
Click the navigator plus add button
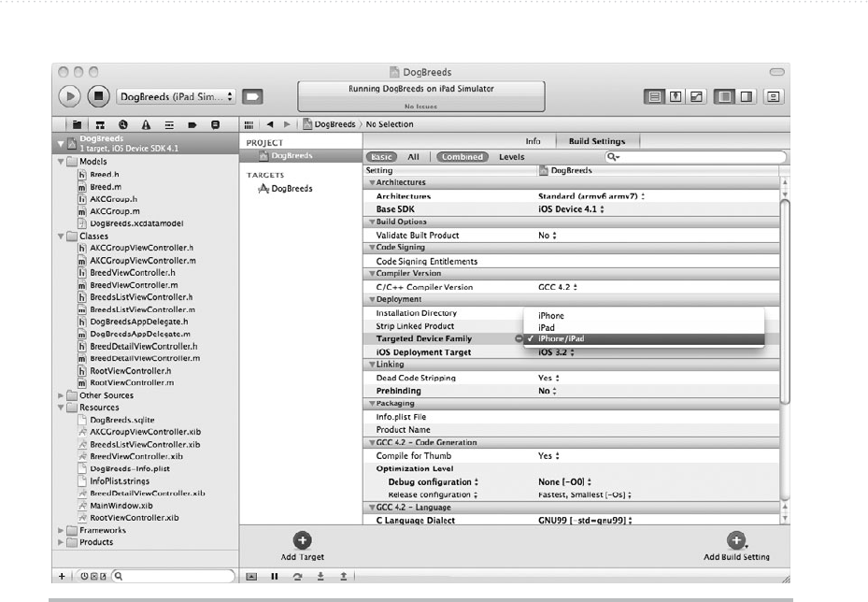(62, 576)
